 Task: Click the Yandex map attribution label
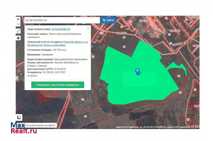coord(74,122)
